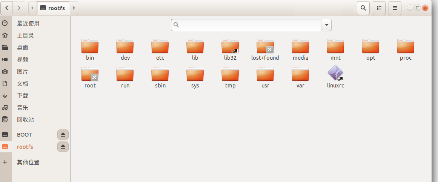
Task: Navigate back with the back button
Action: 7,8
